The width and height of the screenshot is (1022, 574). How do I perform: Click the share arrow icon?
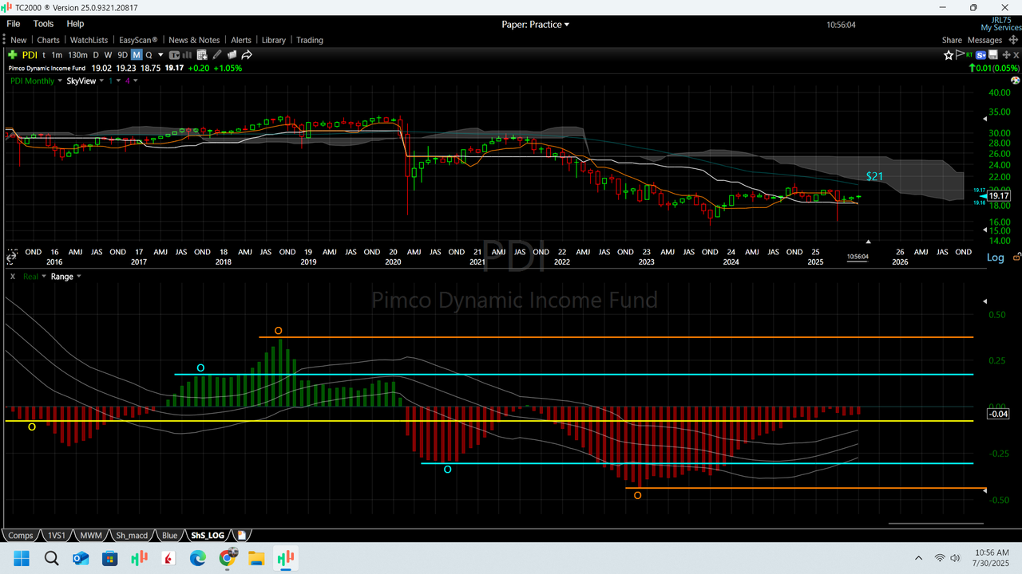pos(247,55)
